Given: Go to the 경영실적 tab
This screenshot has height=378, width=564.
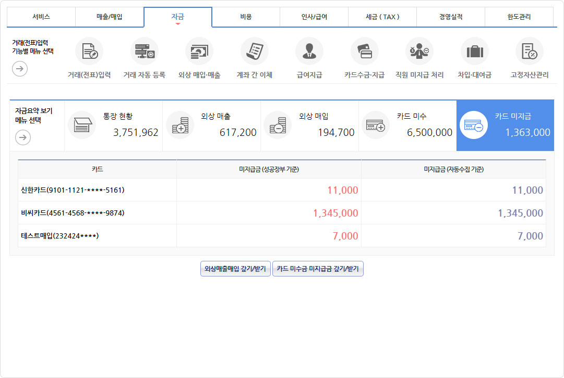Looking at the screenshot, I should coord(451,17).
